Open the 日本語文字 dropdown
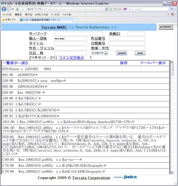The image size is (178, 186). 99,53
